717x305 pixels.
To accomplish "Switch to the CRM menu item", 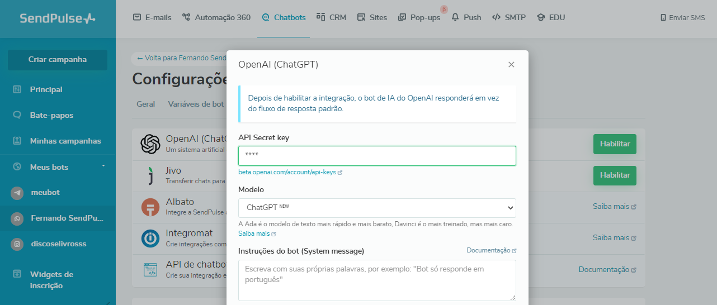I will coord(332,18).
